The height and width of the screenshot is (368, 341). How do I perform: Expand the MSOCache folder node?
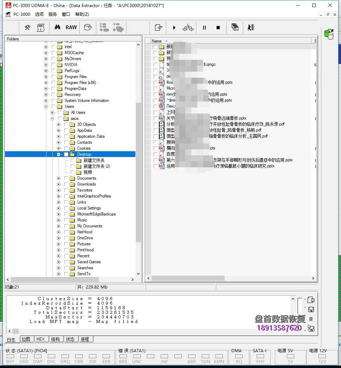[x=46, y=53]
